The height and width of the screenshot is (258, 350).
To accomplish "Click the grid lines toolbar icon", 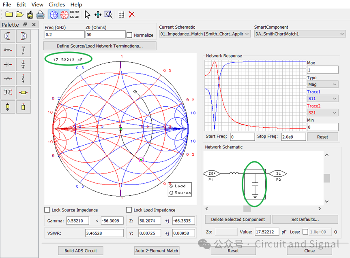I will [x=121, y=15].
